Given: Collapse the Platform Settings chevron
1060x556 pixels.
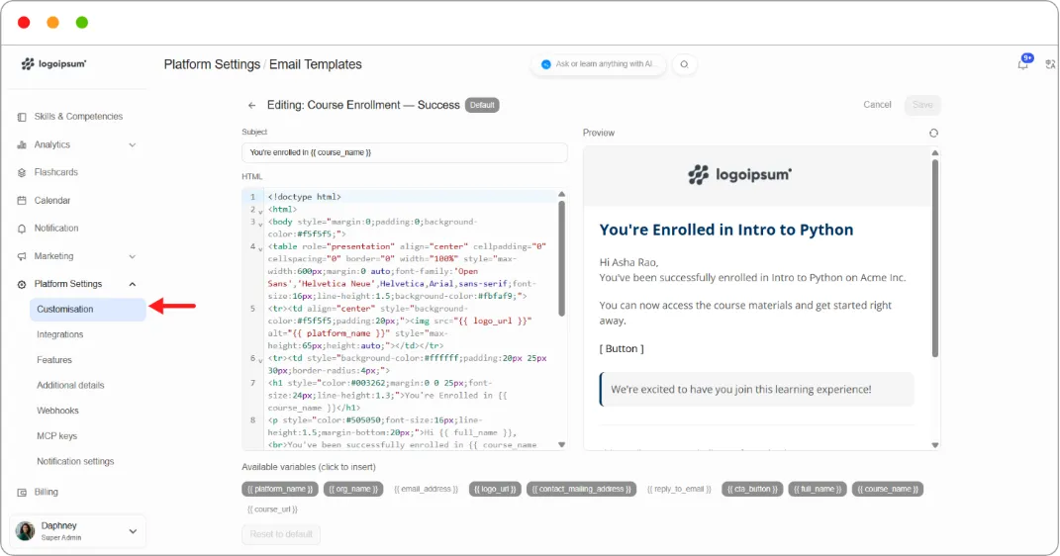Looking at the screenshot, I should (x=133, y=284).
